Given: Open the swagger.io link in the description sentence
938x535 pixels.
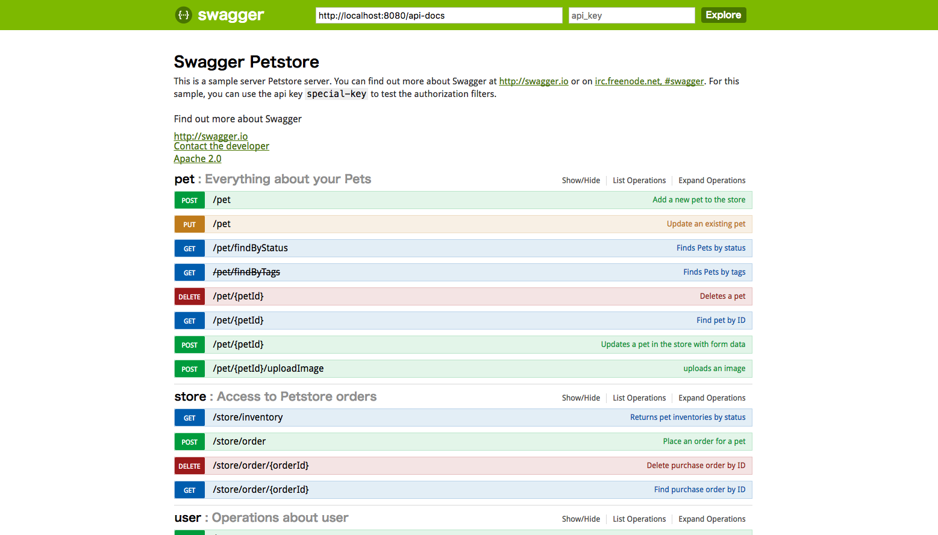Looking at the screenshot, I should 534,81.
